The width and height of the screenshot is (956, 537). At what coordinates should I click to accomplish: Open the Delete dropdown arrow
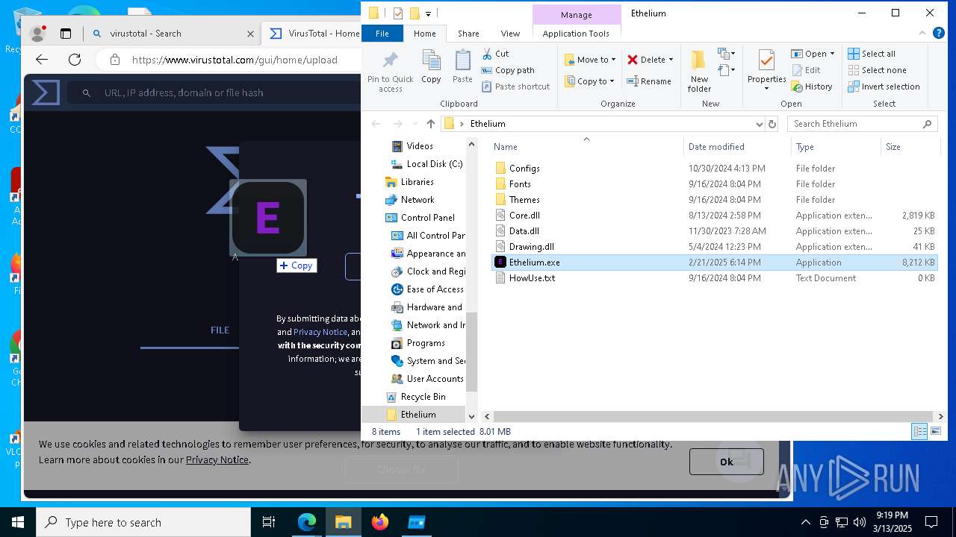click(671, 60)
